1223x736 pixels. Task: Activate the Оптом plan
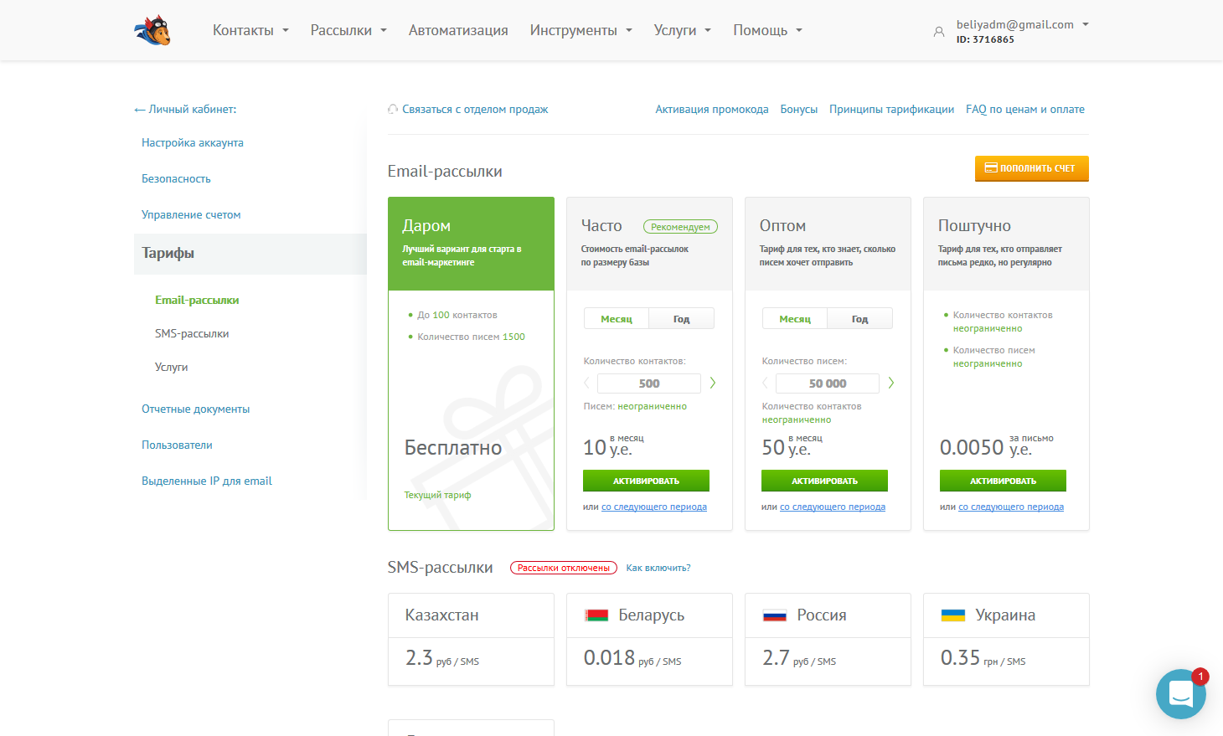coord(824,481)
